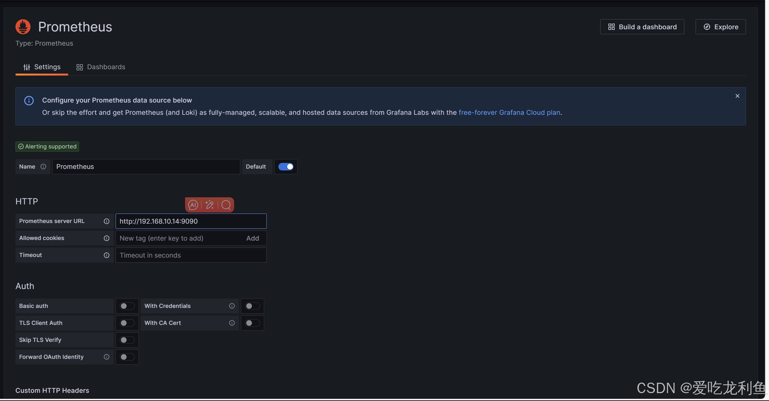Focus the Name input field

[146, 167]
